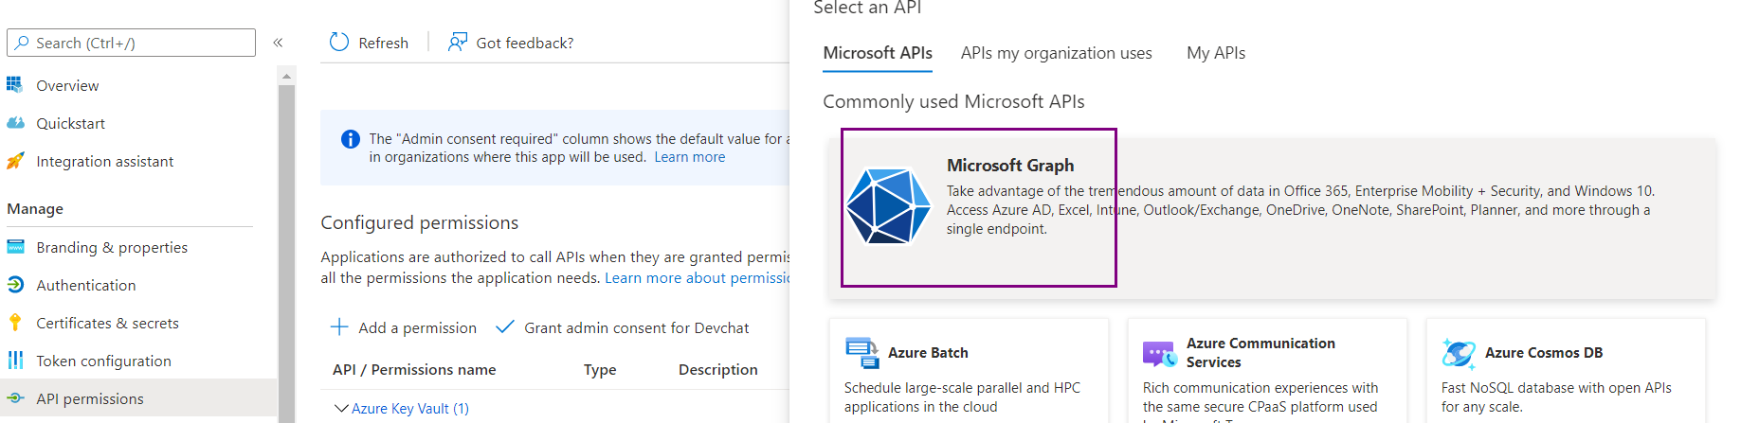Click the sidebar vertical scrollbar thumb
Image resolution: width=1759 pixels, height=423 pixels.
tap(286, 254)
